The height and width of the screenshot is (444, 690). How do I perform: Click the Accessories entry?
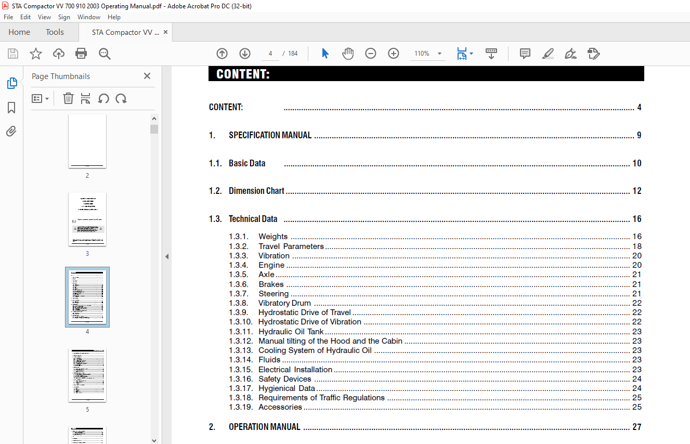[x=435, y=407]
